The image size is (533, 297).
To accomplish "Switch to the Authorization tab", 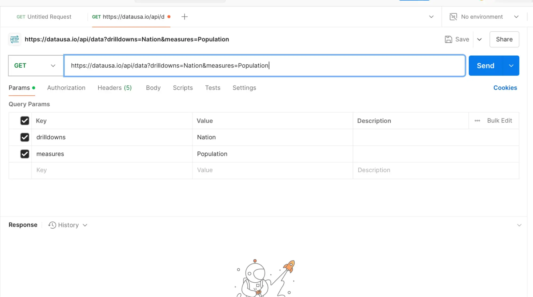I will [66, 88].
